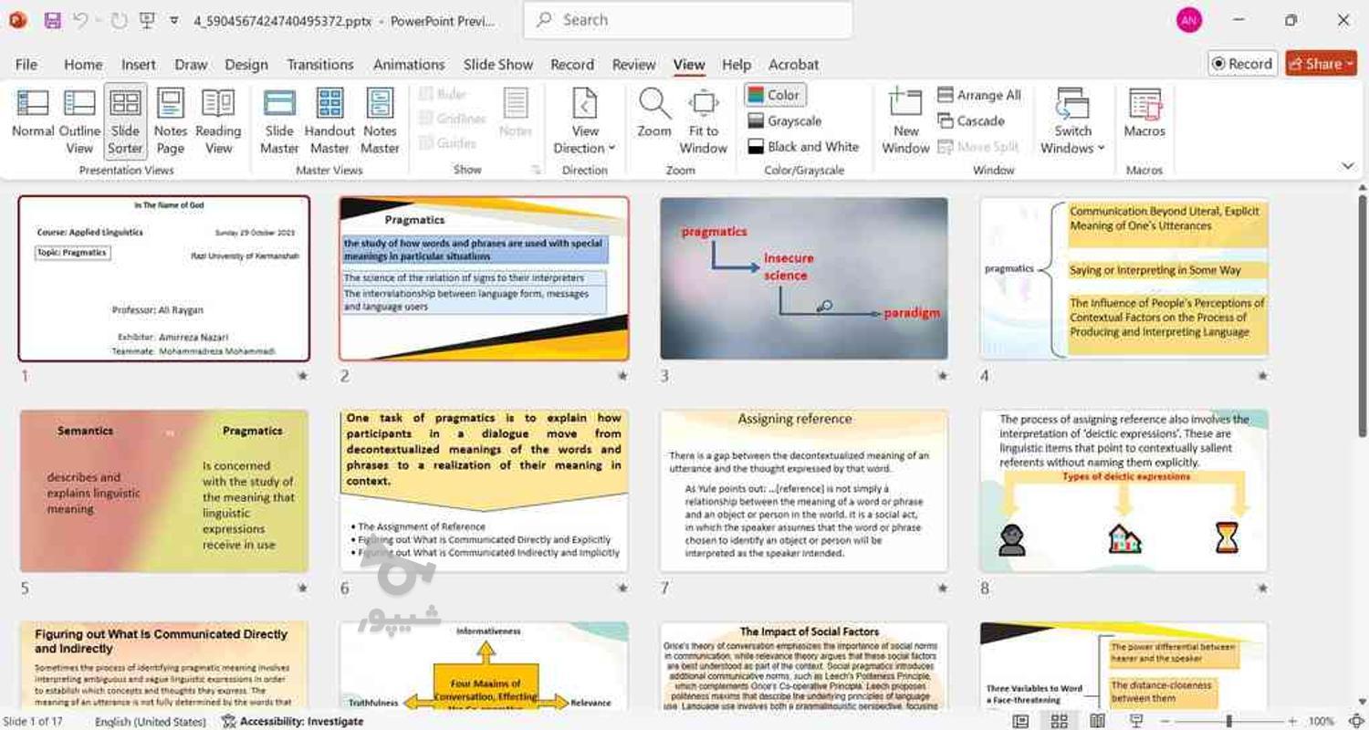Switch to the Animations tab
Image resolution: width=1369 pixels, height=730 pixels.
point(409,65)
